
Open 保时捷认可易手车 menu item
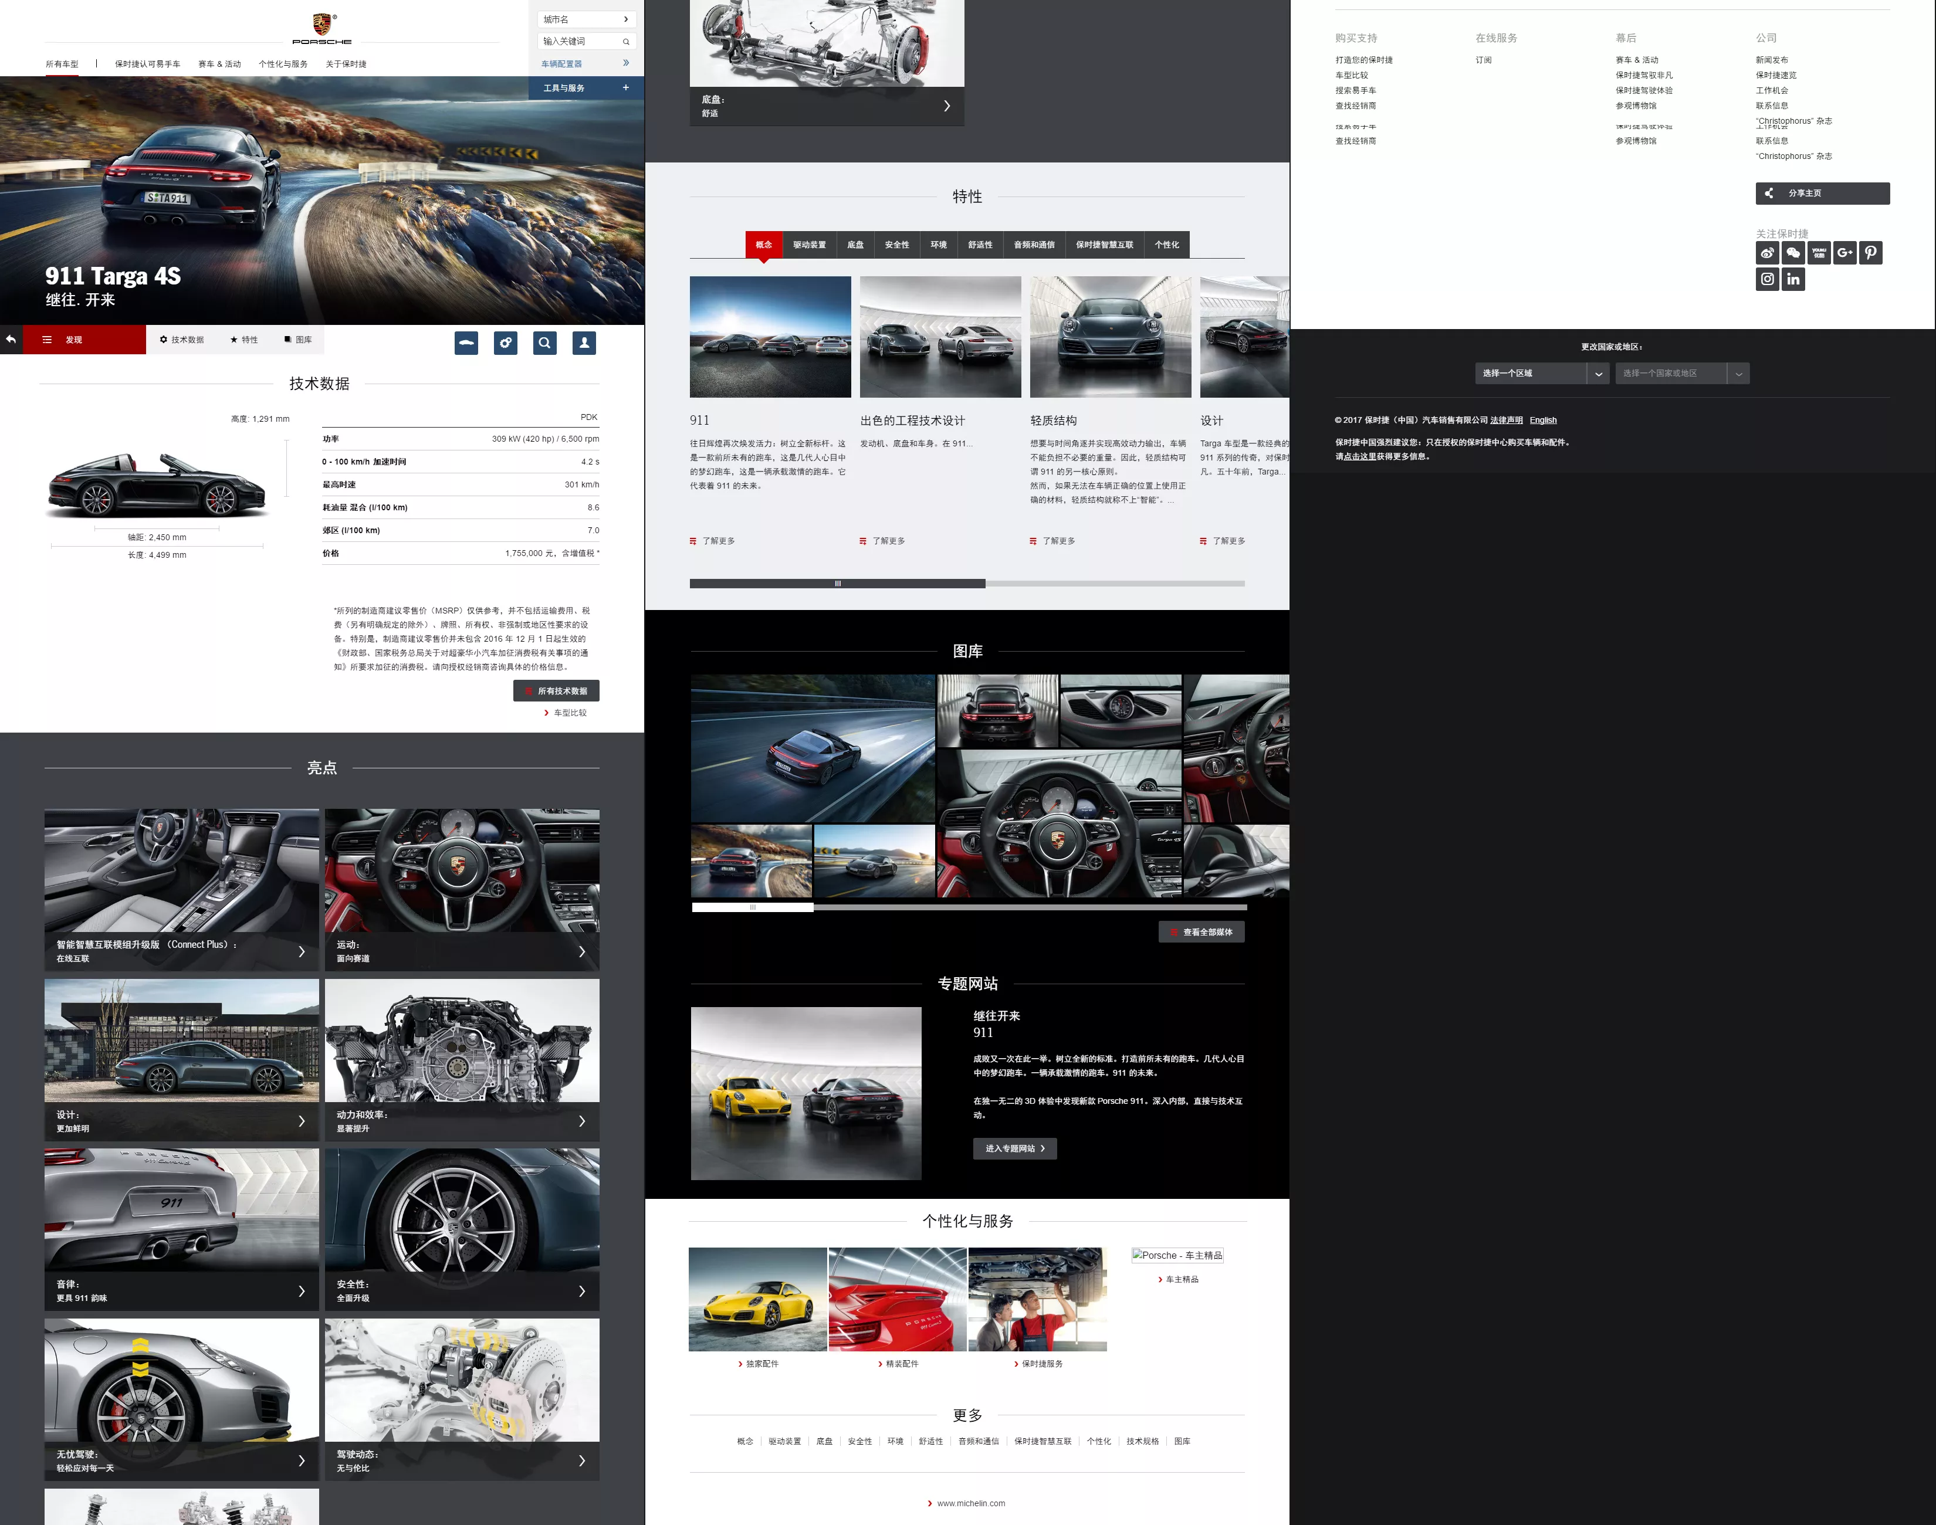[147, 65]
